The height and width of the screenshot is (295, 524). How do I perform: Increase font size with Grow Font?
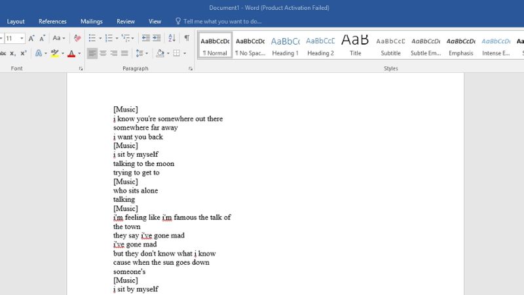[31, 38]
